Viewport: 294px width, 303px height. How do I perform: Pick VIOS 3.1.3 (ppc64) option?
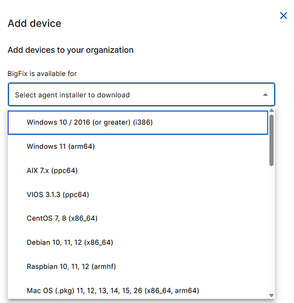tap(138, 194)
